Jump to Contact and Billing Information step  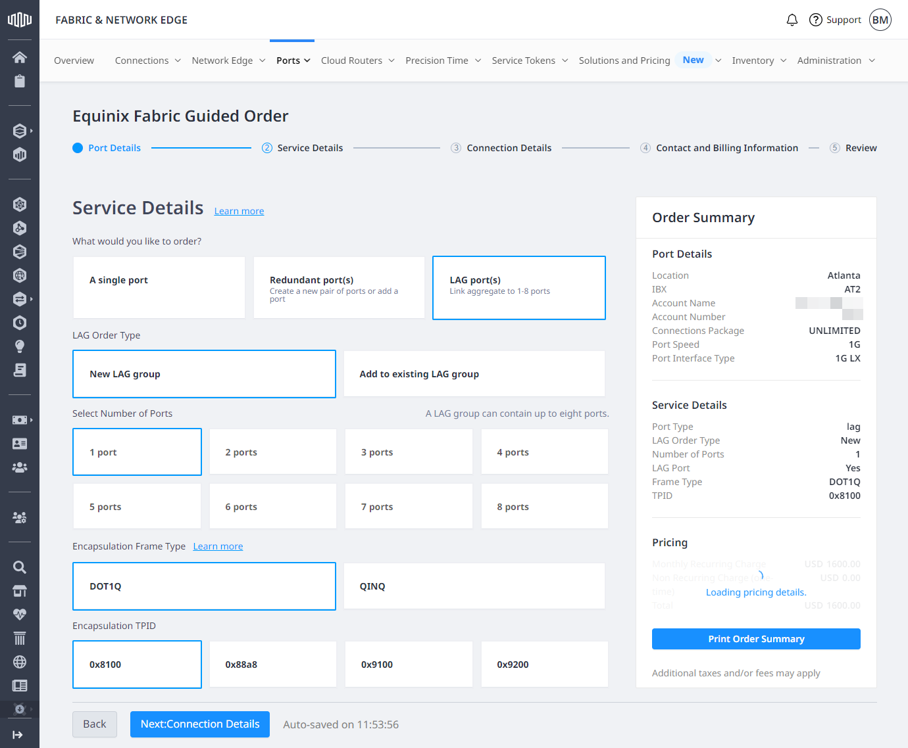coord(719,148)
